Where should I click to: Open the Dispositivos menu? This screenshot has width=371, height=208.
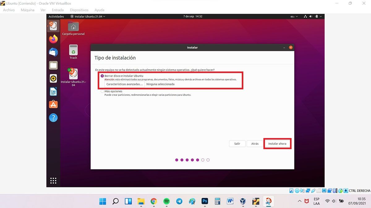(x=79, y=10)
